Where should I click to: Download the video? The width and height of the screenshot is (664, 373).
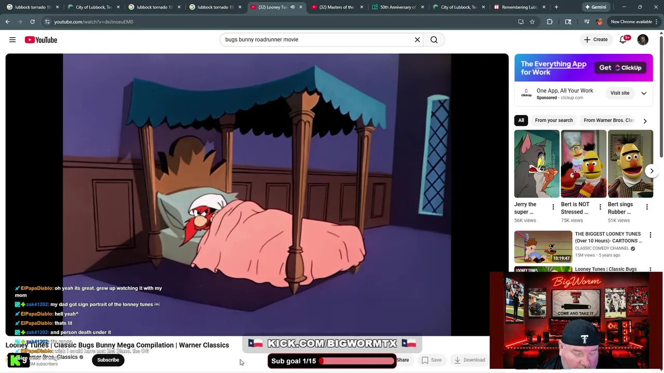coord(469,360)
